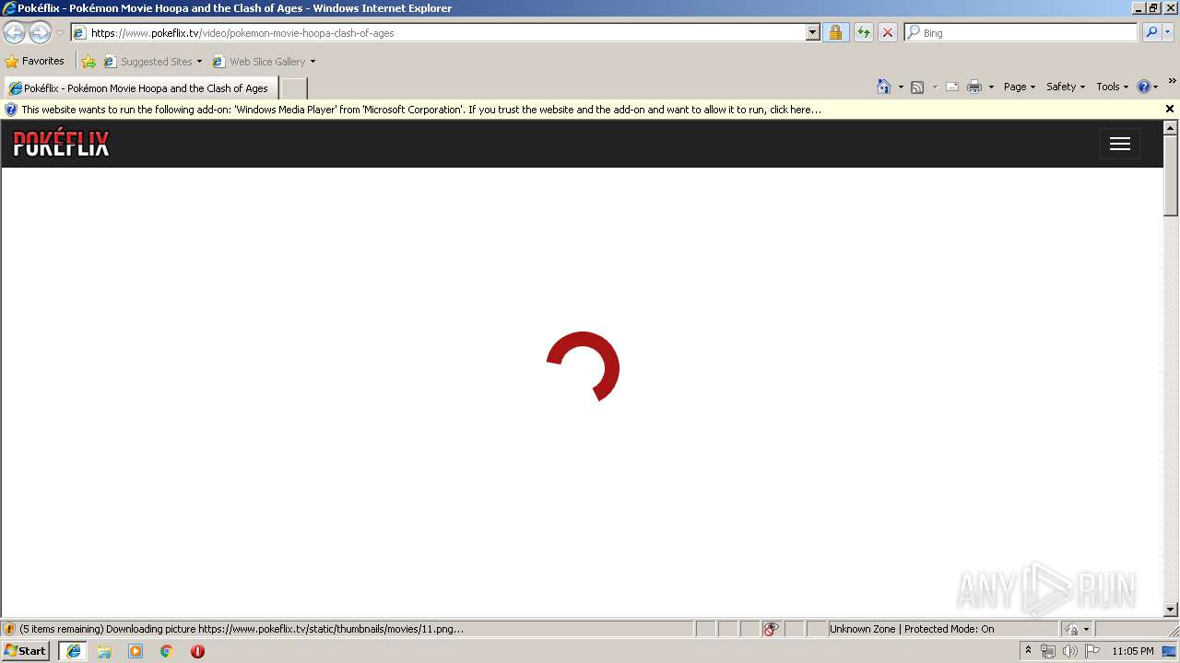This screenshot has height=663, width=1180.
Task: Launch Windows Media Player from taskbar
Action: pyautogui.click(x=136, y=651)
